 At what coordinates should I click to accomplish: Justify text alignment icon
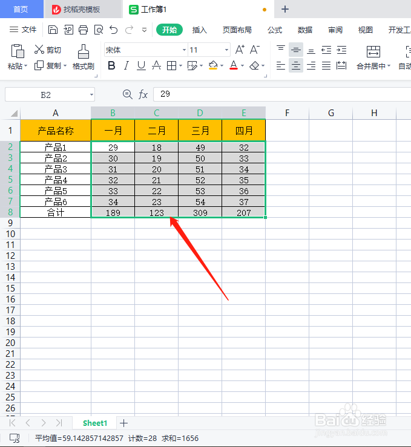(326, 66)
